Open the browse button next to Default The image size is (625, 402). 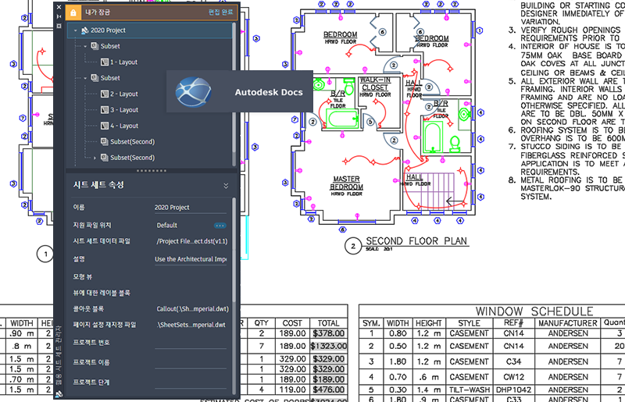220,226
